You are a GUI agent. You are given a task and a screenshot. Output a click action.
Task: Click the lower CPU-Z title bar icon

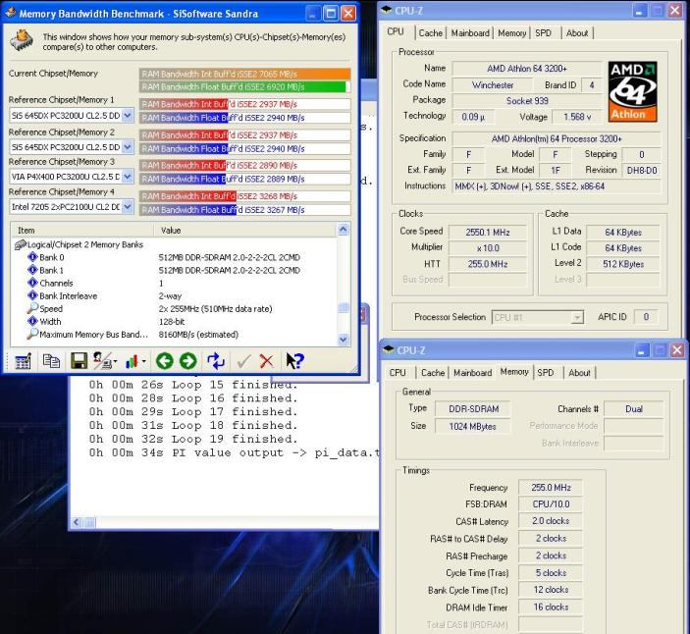click(389, 349)
